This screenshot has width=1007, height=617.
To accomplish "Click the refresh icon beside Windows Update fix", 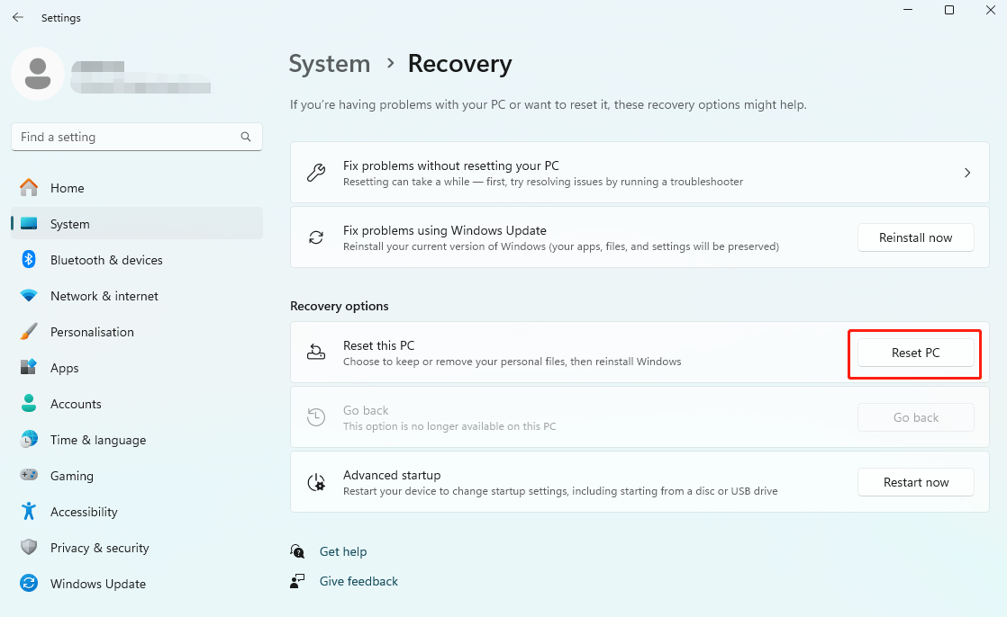I will tap(316, 237).
